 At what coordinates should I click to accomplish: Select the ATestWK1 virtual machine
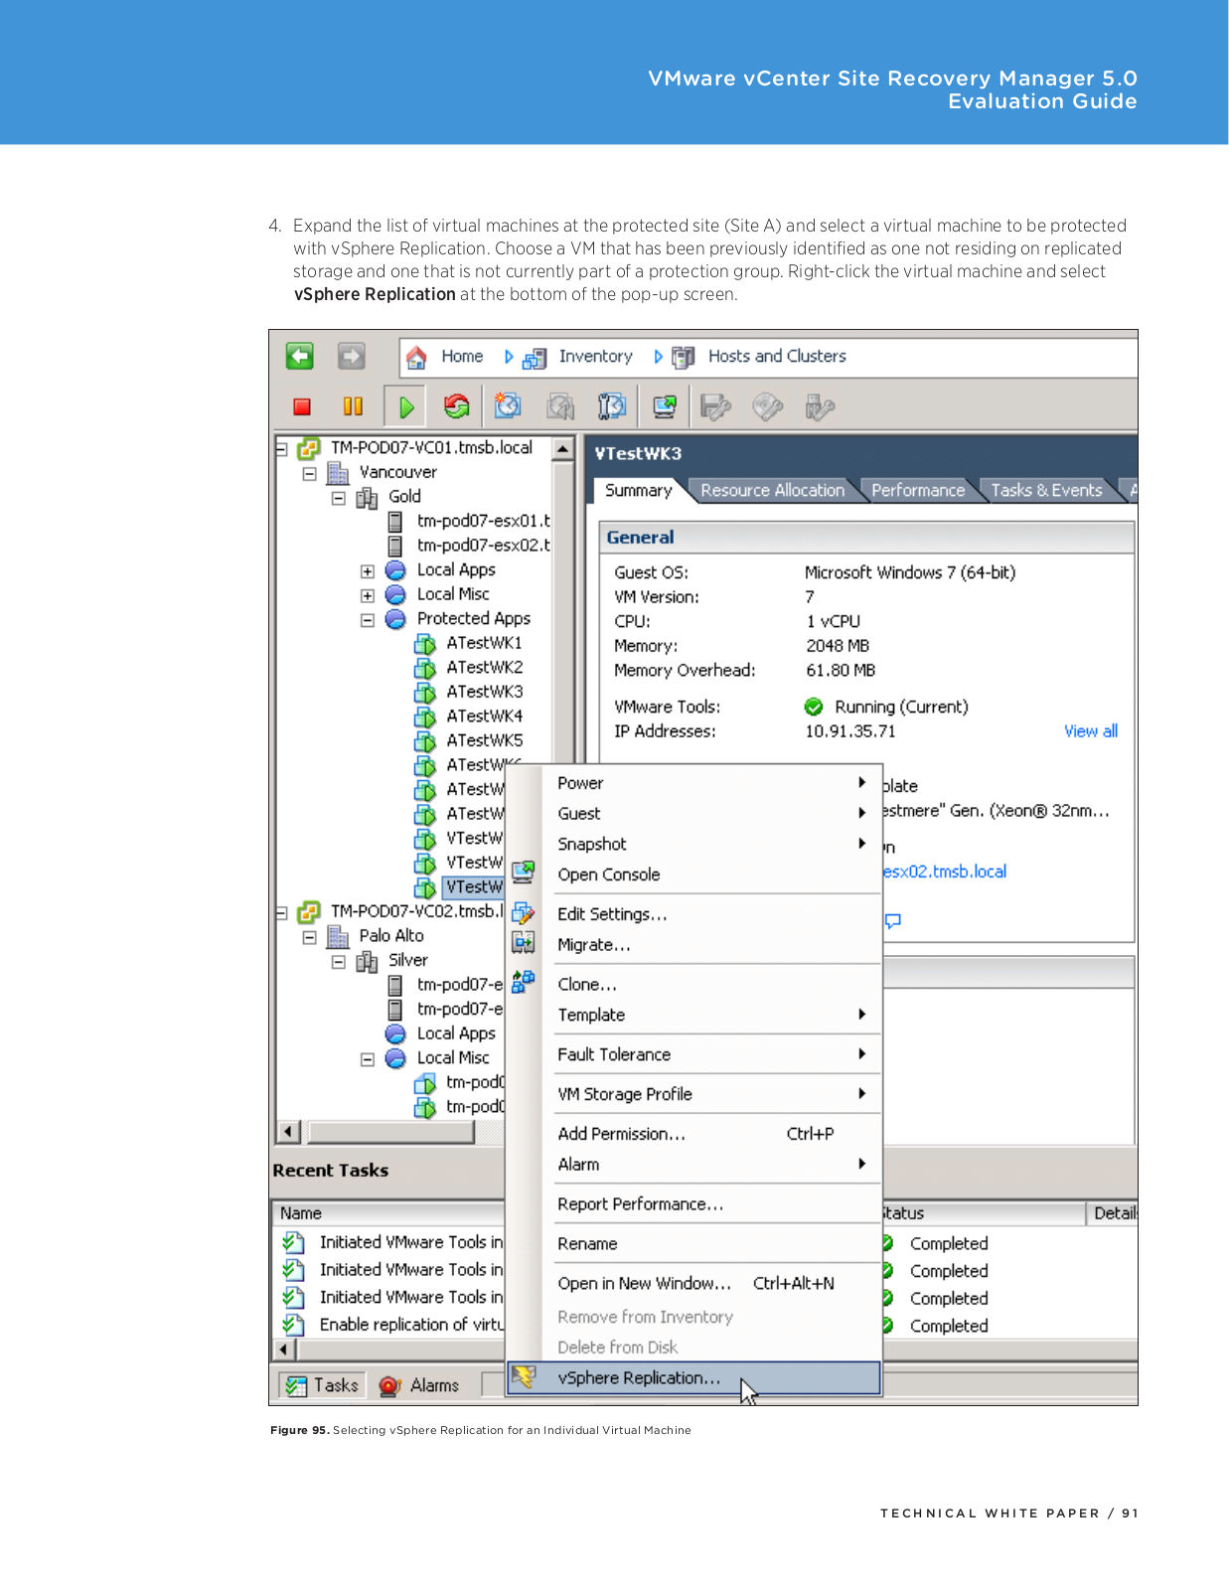pyautogui.click(x=484, y=643)
